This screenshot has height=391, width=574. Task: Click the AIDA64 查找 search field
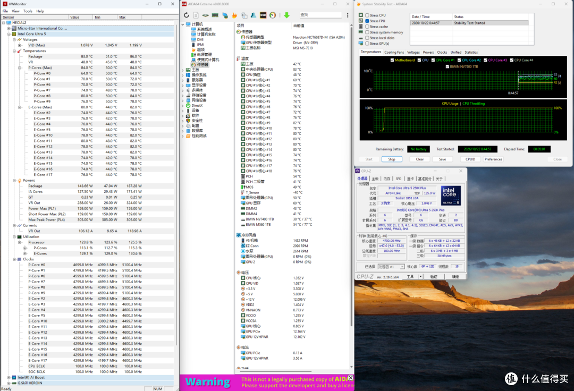coord(320,15)
